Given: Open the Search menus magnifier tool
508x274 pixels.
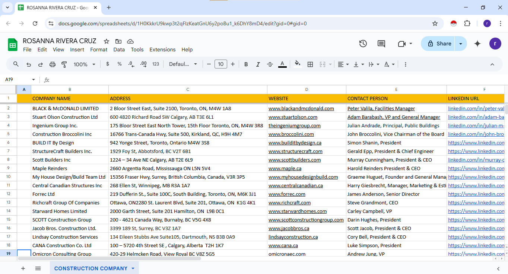Looking at the screenshot, I should 16,64.
